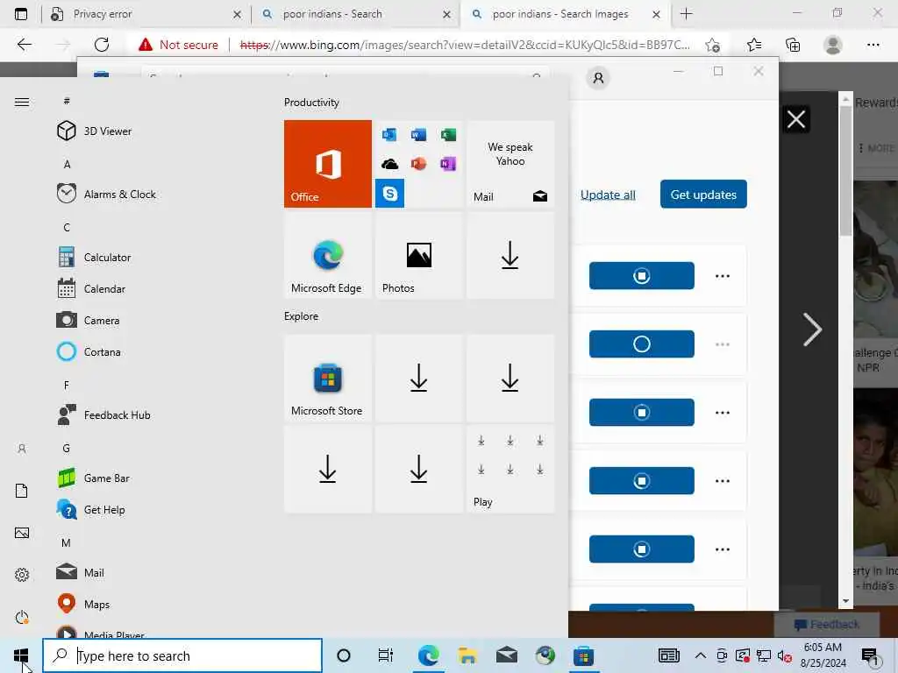Screen dimensions: 898x673
Task: Open Settings gear in the Start sidebar
Action: click(22, 575)
